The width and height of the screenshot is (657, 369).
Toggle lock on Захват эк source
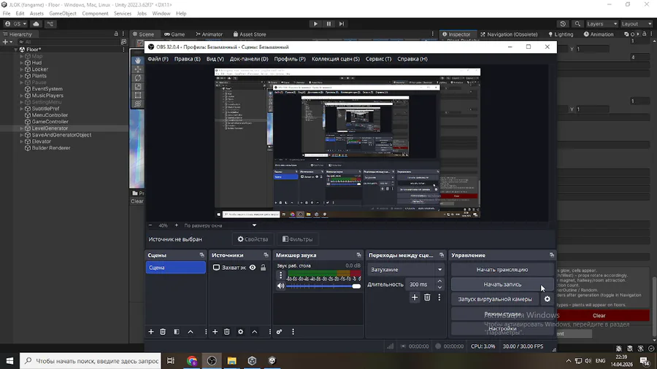tap(263, 268)
